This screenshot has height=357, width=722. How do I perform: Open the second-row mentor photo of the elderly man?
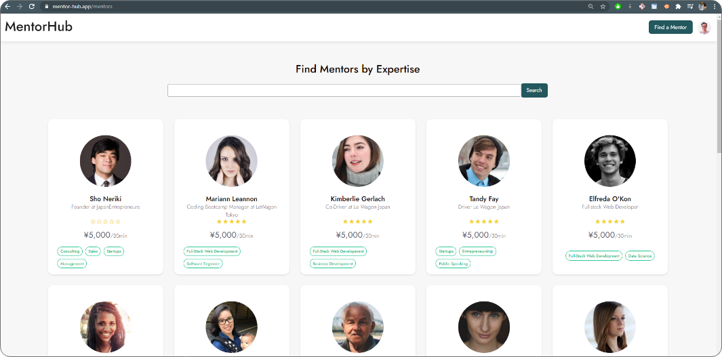coord(358,327)
